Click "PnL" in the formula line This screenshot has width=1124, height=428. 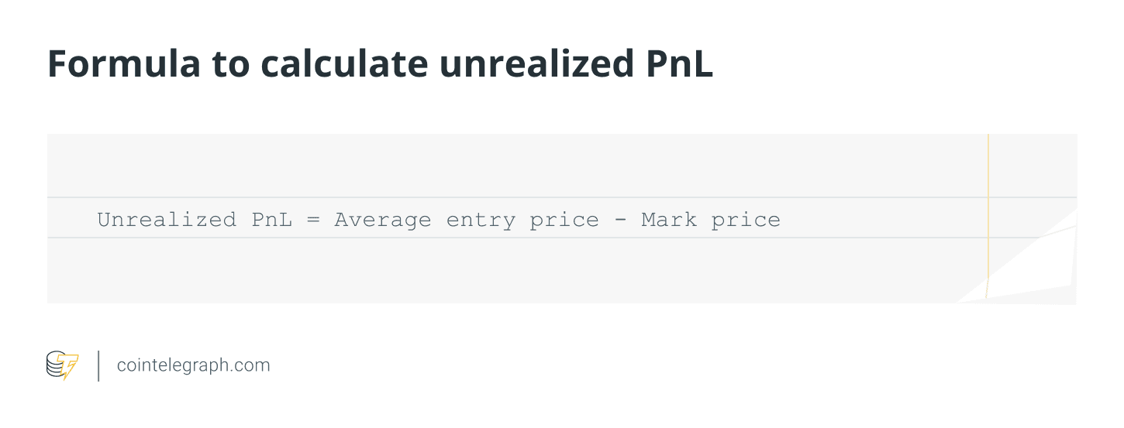click(x=272, y=220)
